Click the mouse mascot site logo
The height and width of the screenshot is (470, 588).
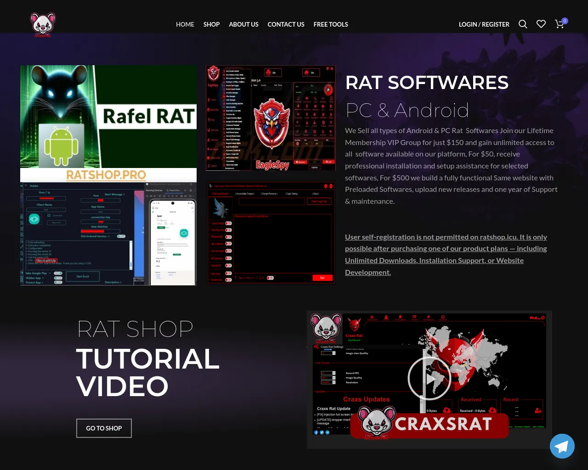point(43,24)
